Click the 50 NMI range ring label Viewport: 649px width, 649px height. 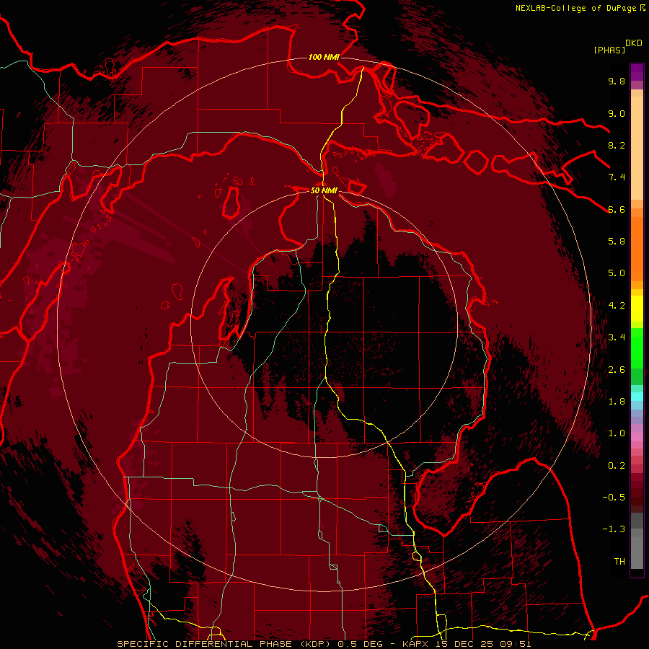pyautogui.click(x=324, y=190)
